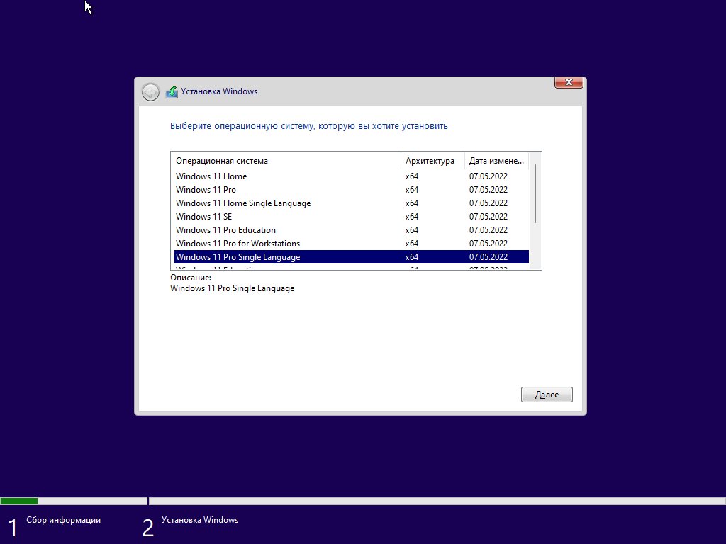The image size is (726, 544).
Task: Select the Windows 11 Pro row
Action: pyautogui.click(x=352, y=190)
